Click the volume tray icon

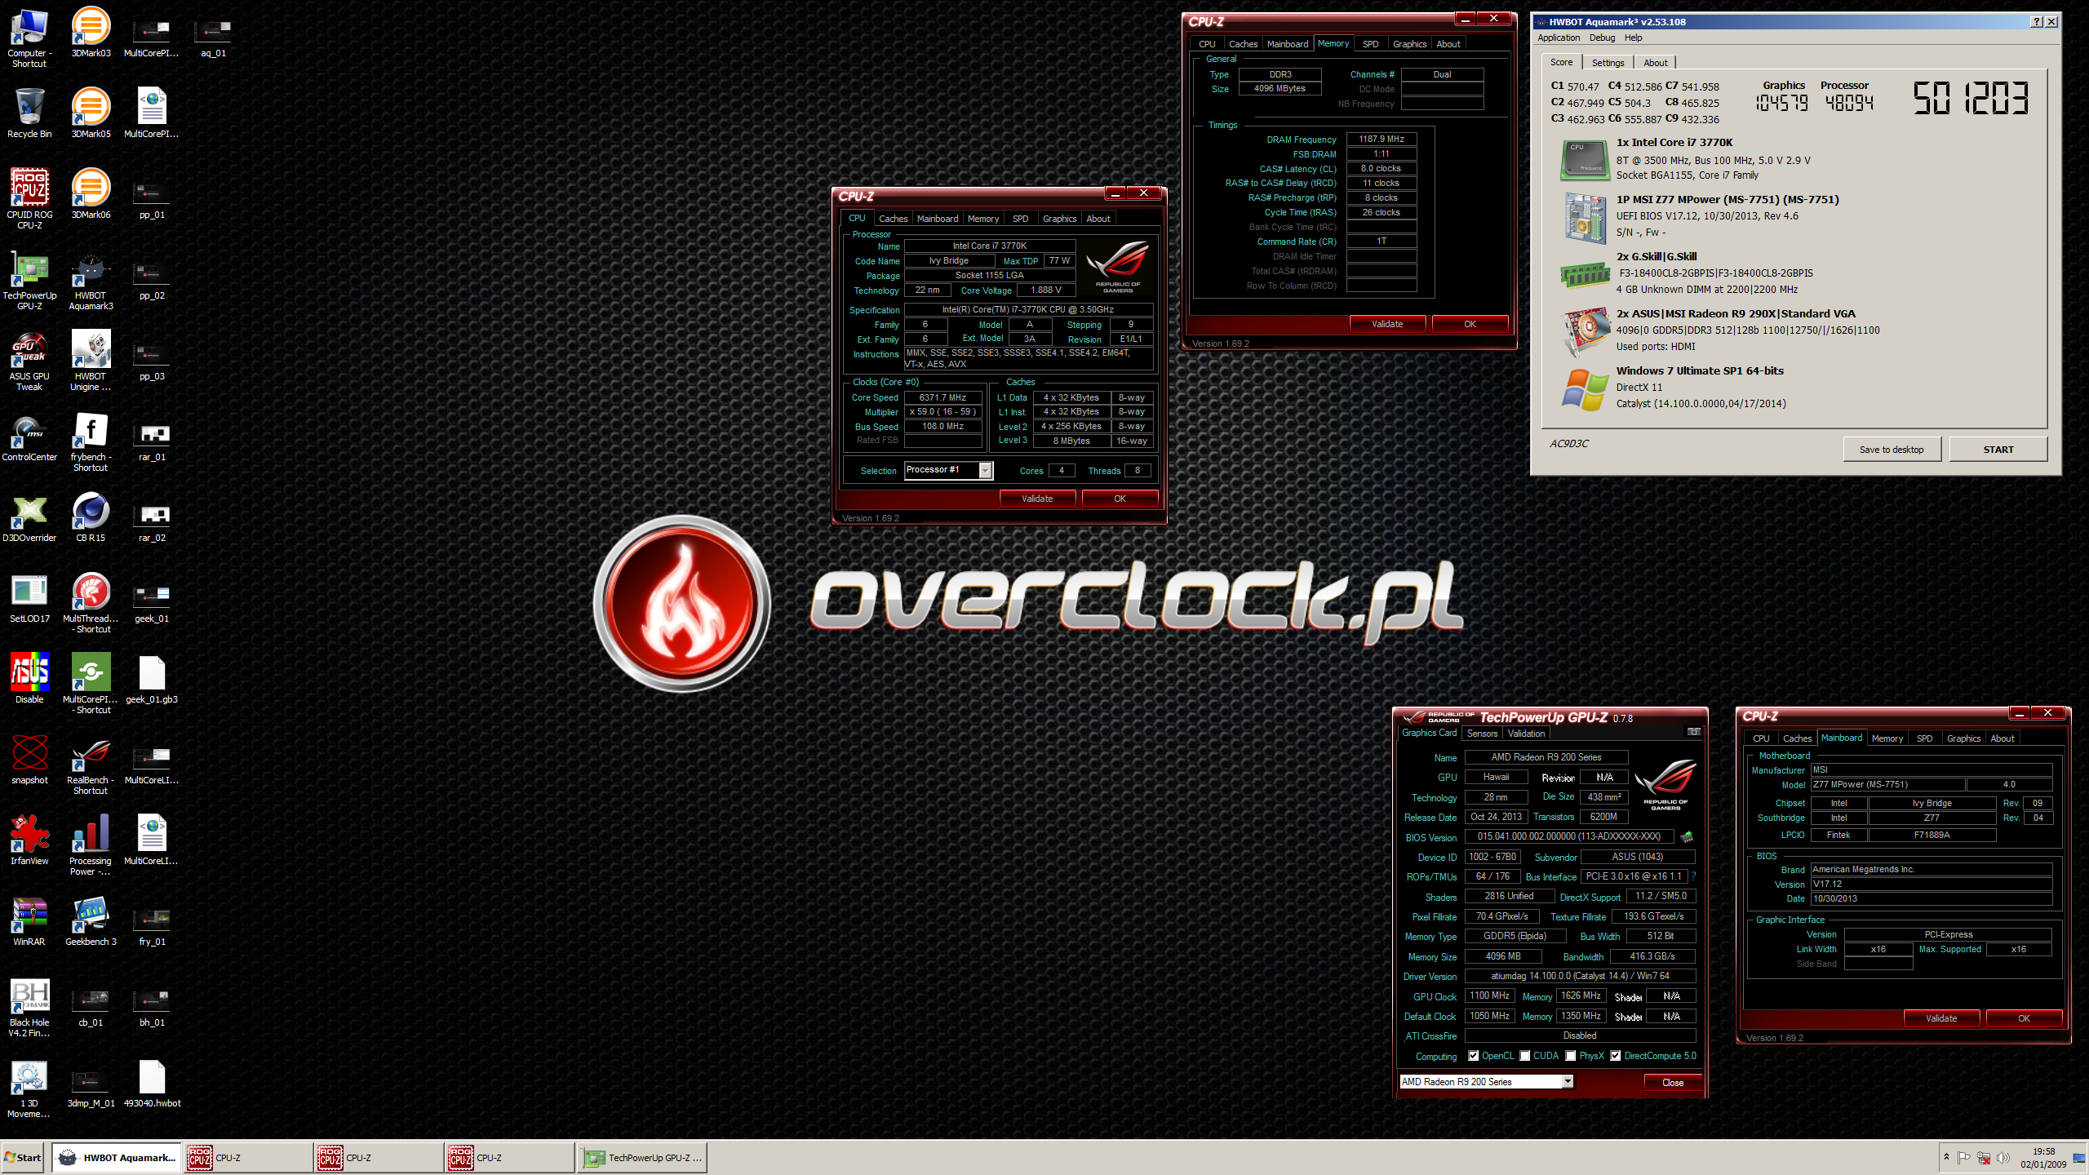pyautogui.click(x=2003, y=1158)
